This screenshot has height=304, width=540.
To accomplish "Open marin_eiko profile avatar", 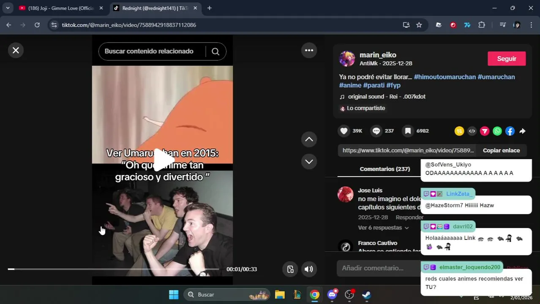I will (347, 59).
